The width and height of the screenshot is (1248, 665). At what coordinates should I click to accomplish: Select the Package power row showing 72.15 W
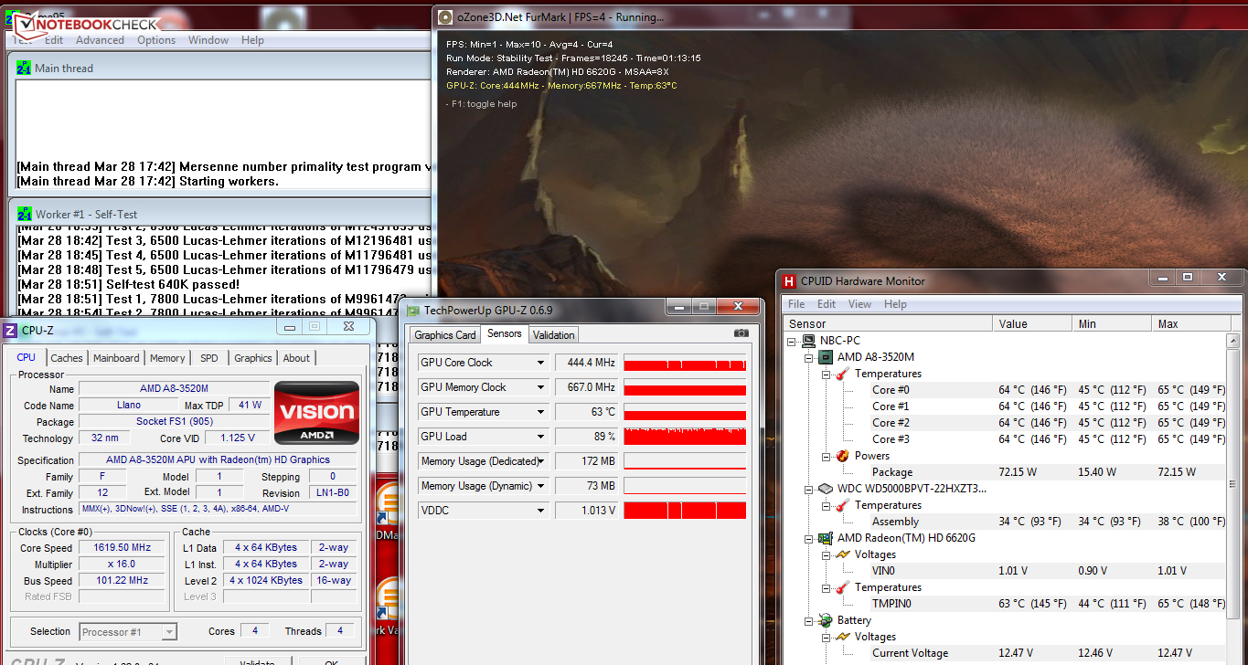1005,472
